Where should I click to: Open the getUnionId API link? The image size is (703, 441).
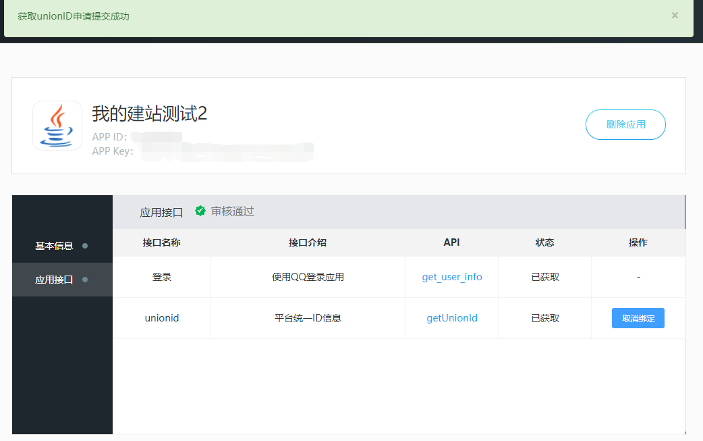point(452,318)
